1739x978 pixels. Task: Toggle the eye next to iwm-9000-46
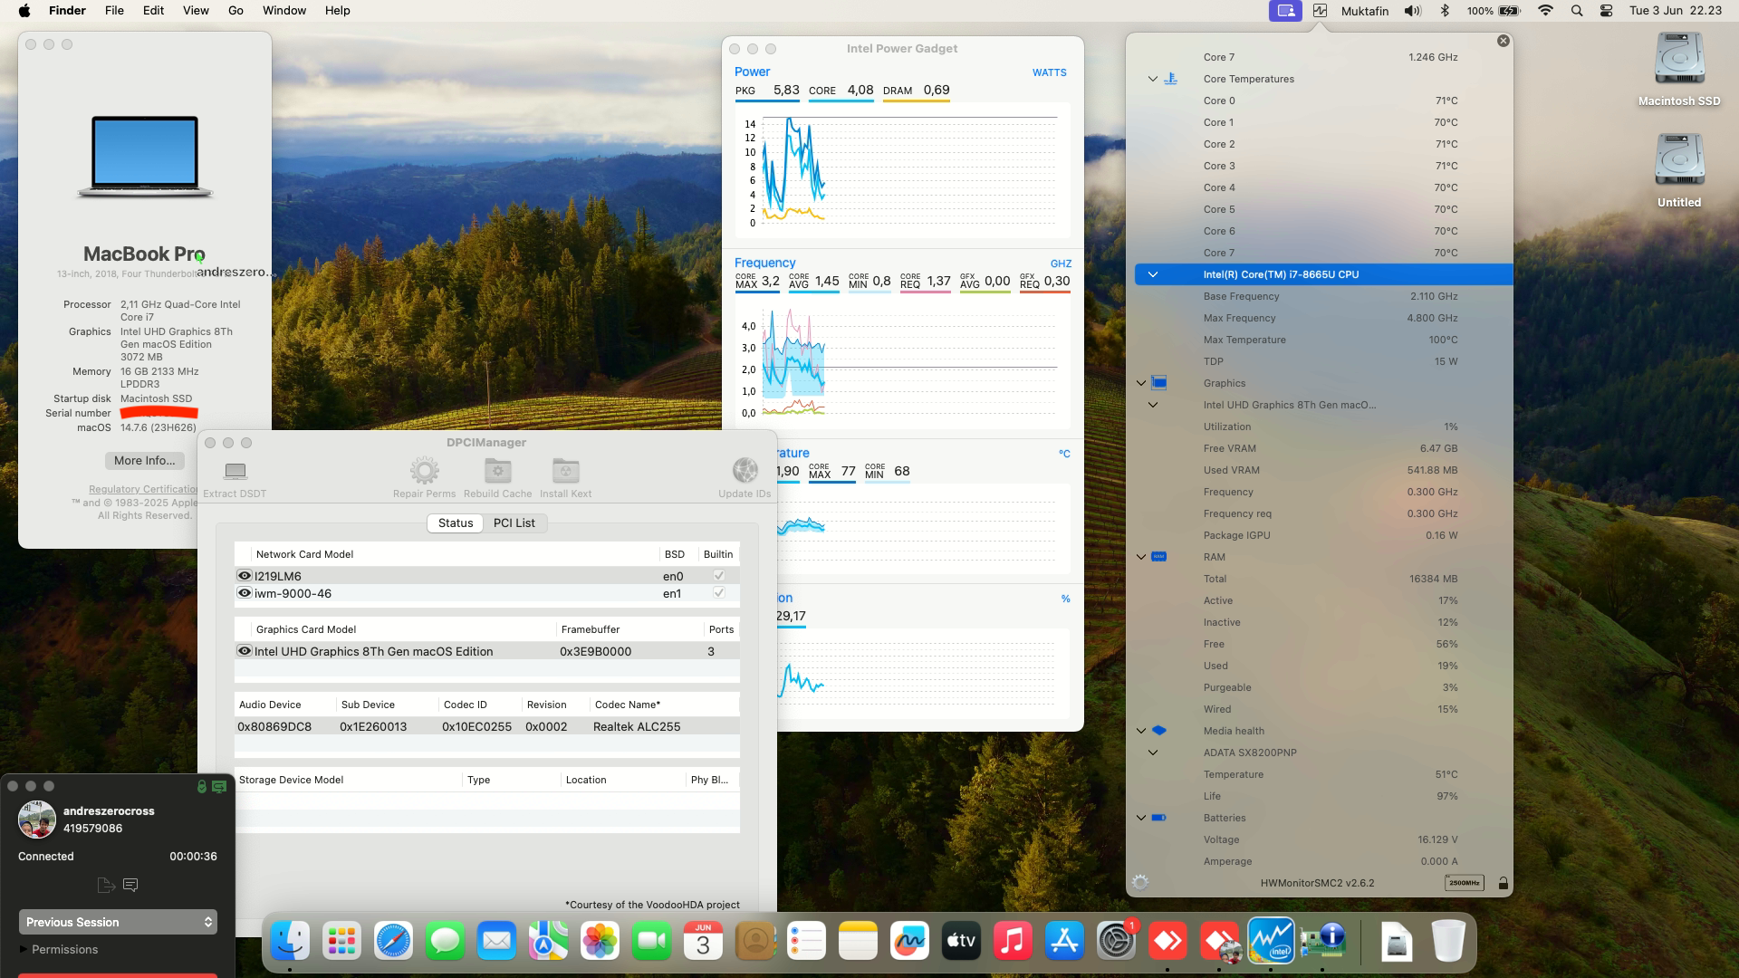point(243,593)
